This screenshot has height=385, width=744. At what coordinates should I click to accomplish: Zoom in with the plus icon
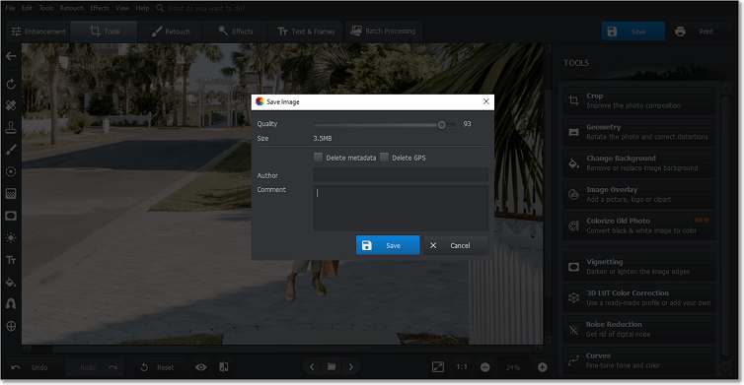click(x=543, y=367)
